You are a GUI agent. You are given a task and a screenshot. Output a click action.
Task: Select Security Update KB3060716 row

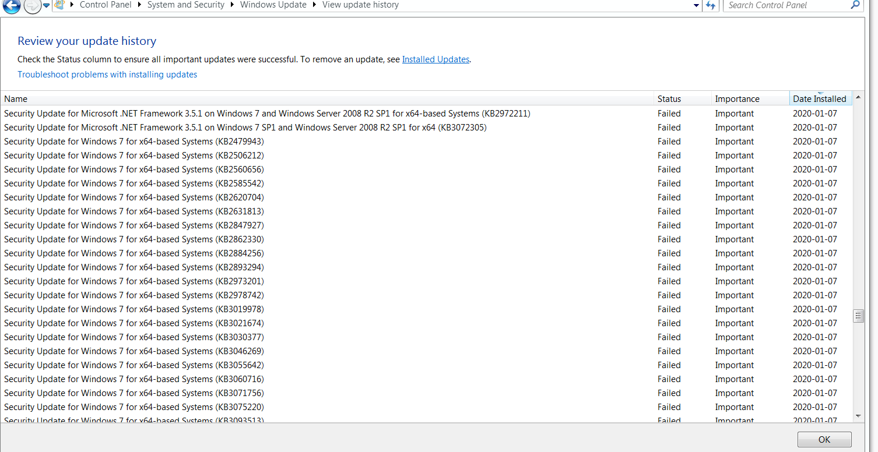click(x=426, y=379)
